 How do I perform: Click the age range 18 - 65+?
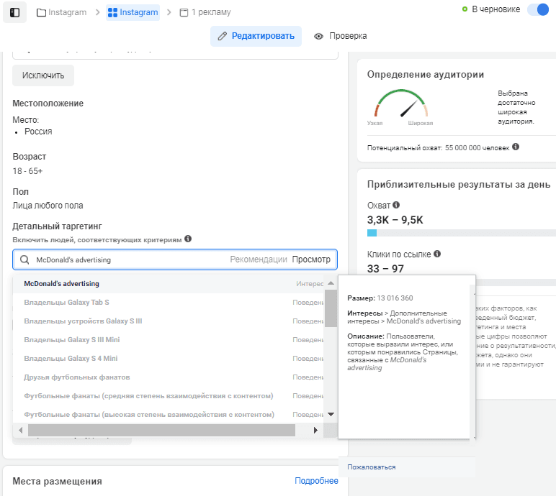[x=27, y=171]
